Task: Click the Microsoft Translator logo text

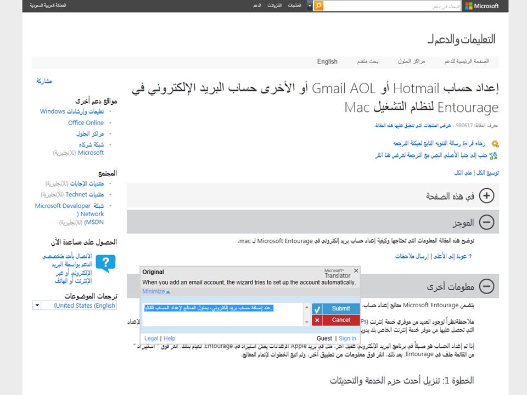Action: [337, 273]
